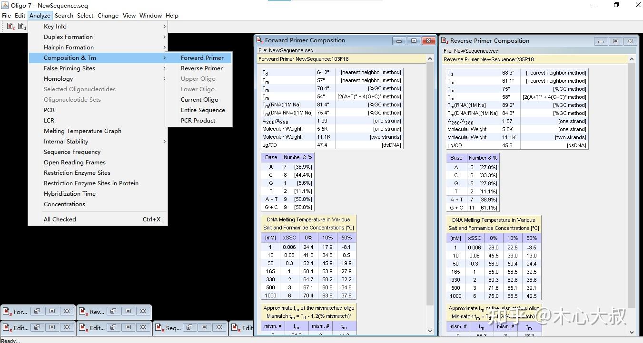
Task: Open the False Priming Sites submenu
Action: coord(98,68)
